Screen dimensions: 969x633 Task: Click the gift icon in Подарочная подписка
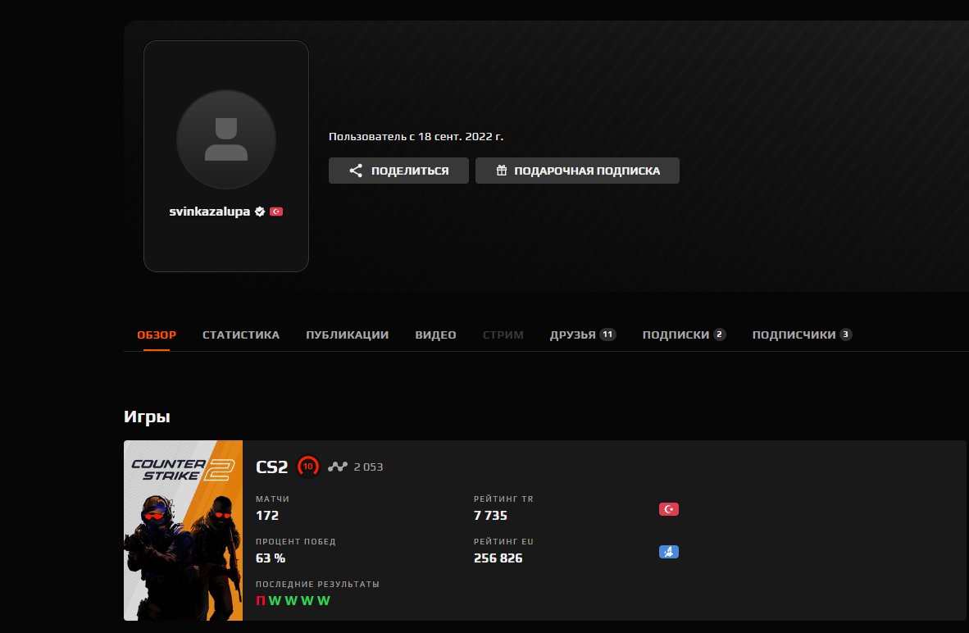coord(502,171)
